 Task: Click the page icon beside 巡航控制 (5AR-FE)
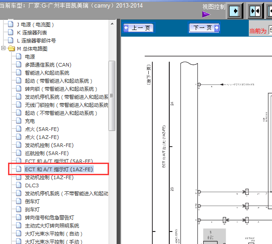tap(19, 153)
